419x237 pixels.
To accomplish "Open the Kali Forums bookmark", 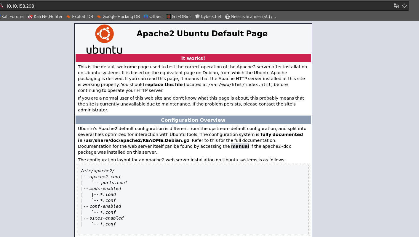I will click(12, 17).
